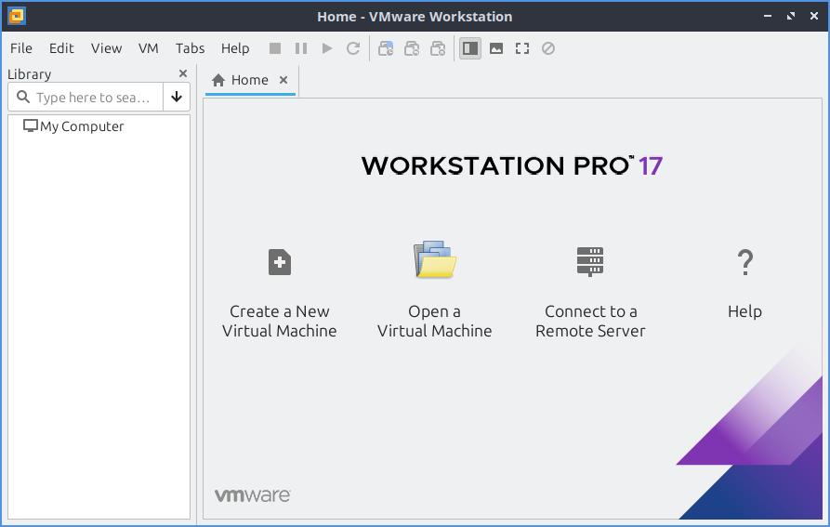This screenshot has height=527, width=830.
Task: Click the question mark Help icon
Action: (744, 262)
